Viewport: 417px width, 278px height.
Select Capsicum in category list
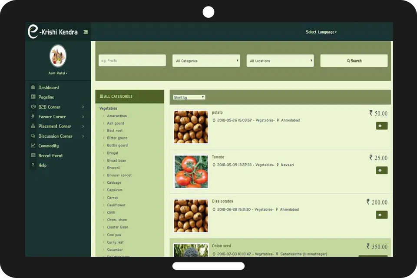[x=115, y=190]
